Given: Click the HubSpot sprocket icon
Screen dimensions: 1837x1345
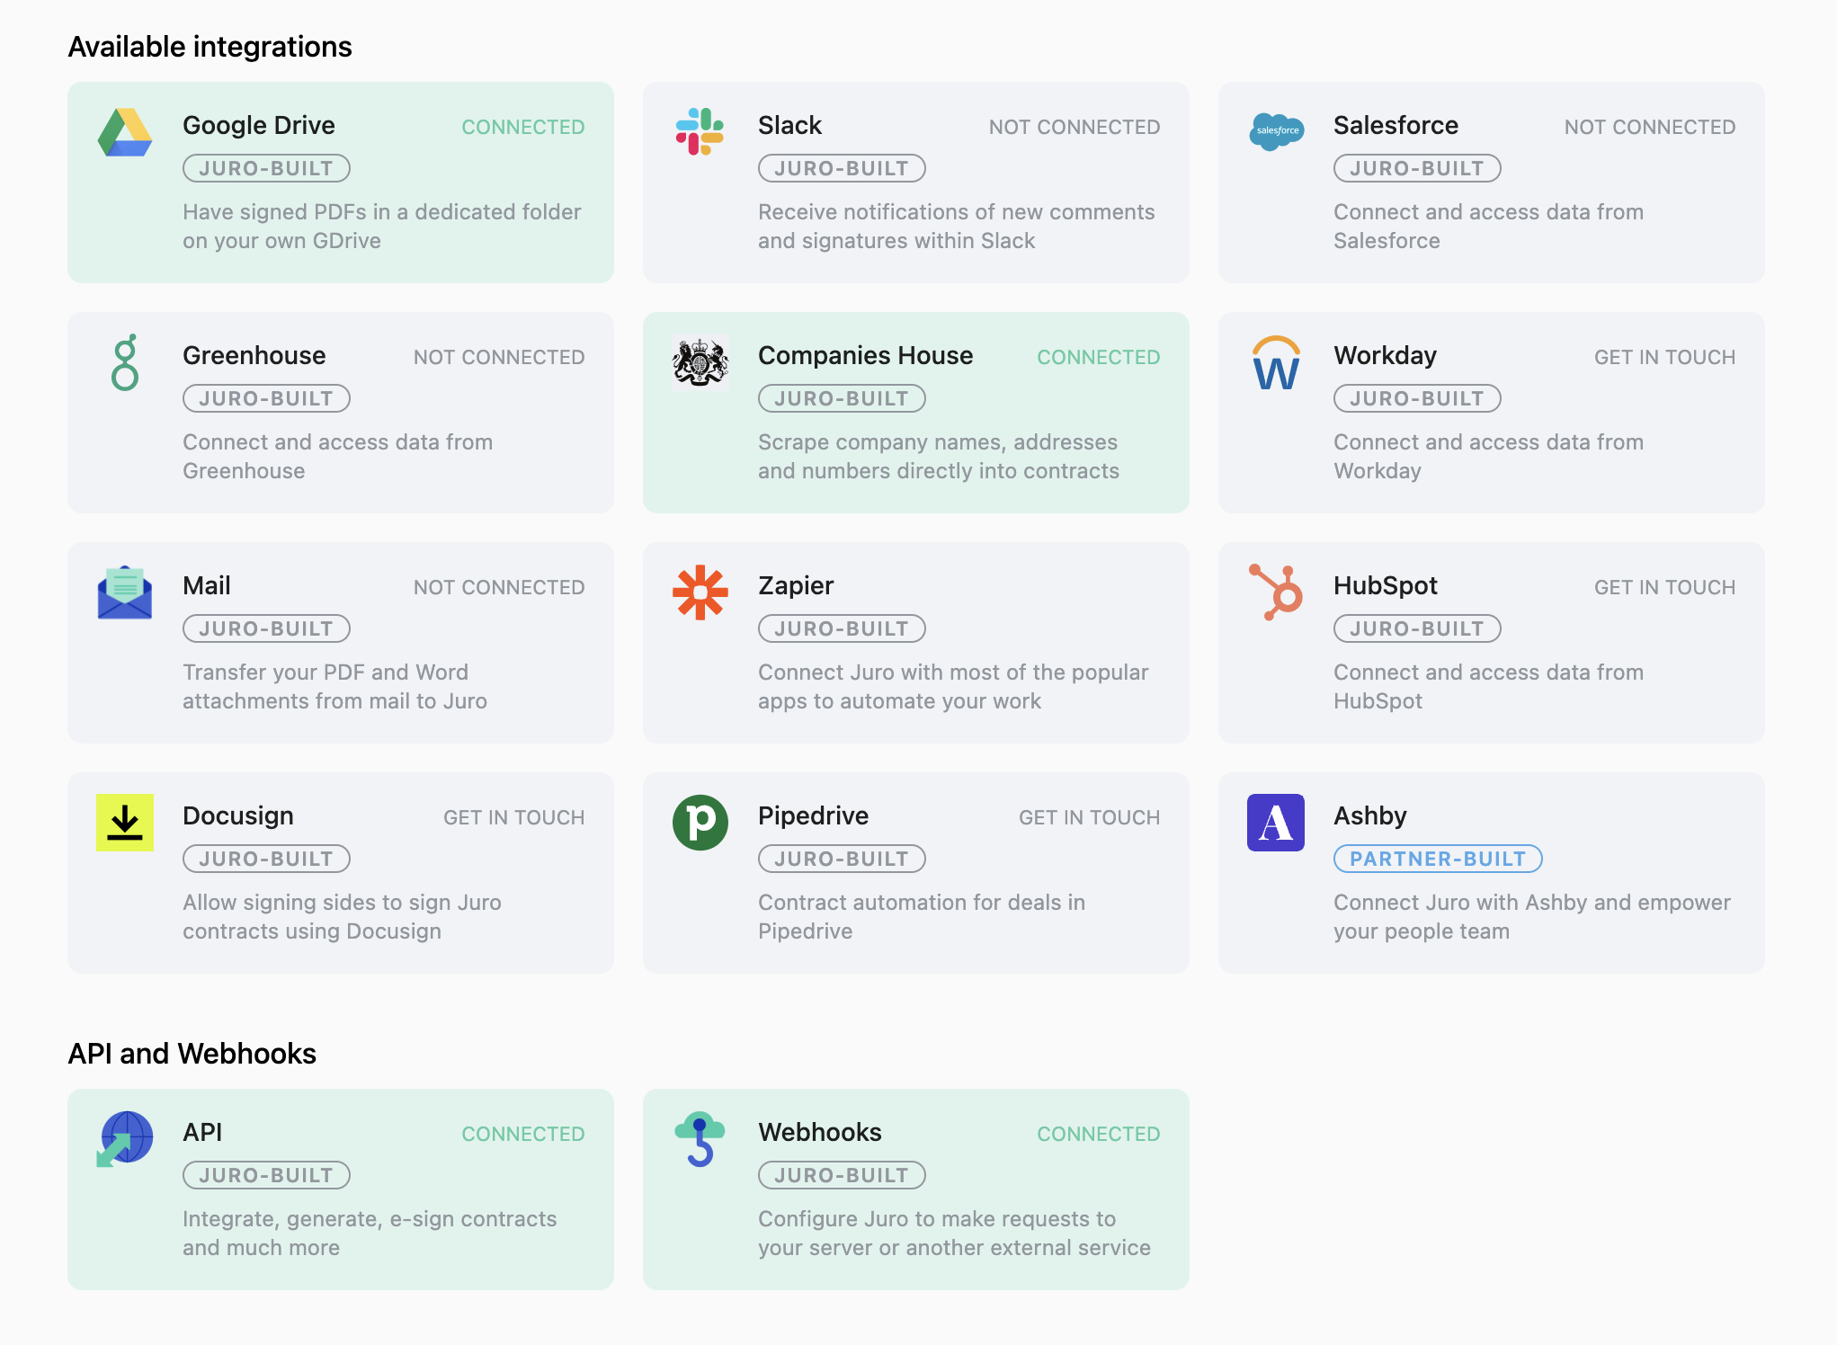Looking at the screenshot, I should point(1276,592).
